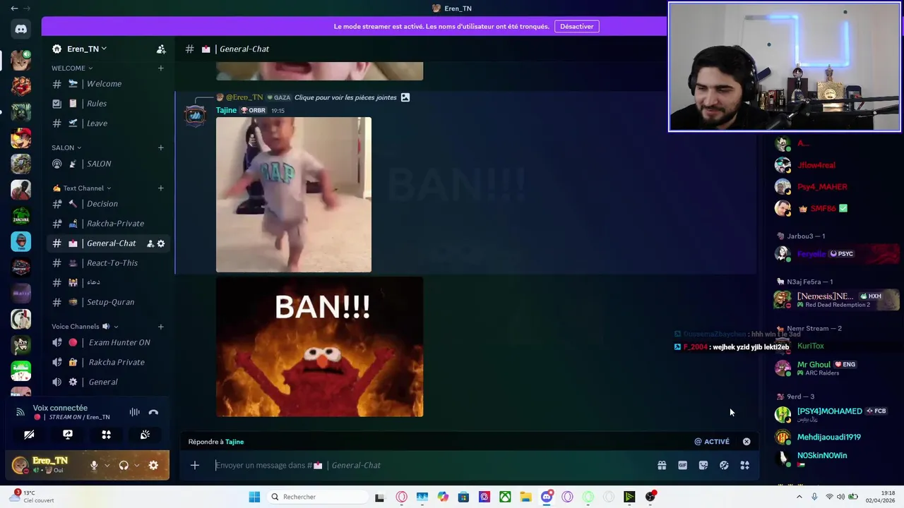Focus the General-Chat message input
The image size is (904, 508).
(431, 465)
